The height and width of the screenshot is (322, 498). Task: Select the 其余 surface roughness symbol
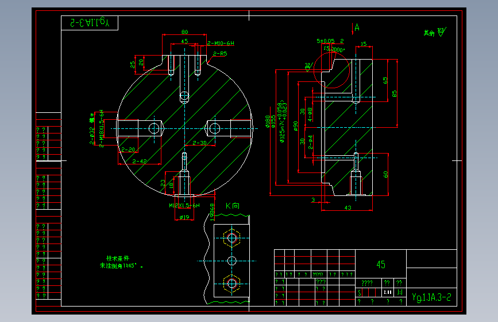pyautogui.click(x=435, y=32)
